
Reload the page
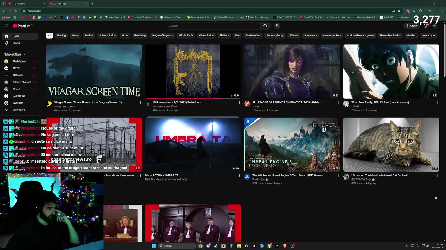[x=16, y=11]
